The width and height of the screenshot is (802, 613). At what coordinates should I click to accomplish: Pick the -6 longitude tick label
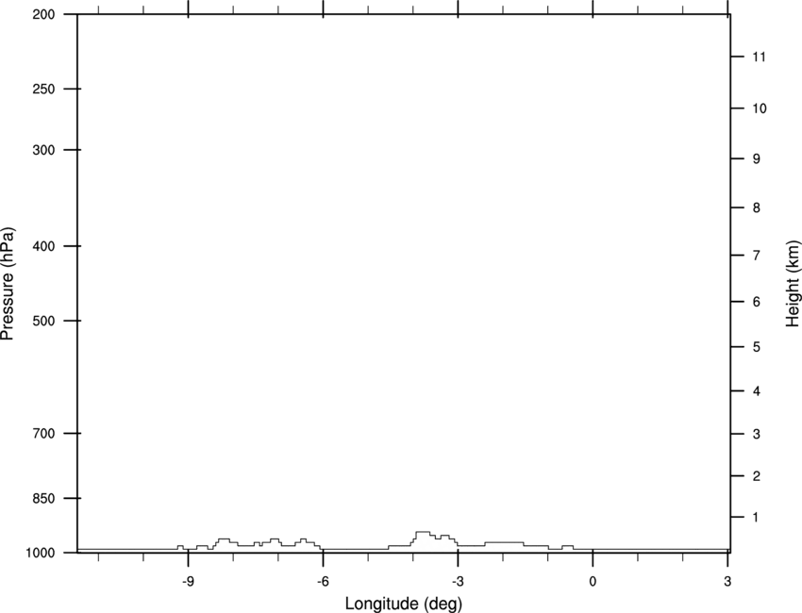[323, 581]
